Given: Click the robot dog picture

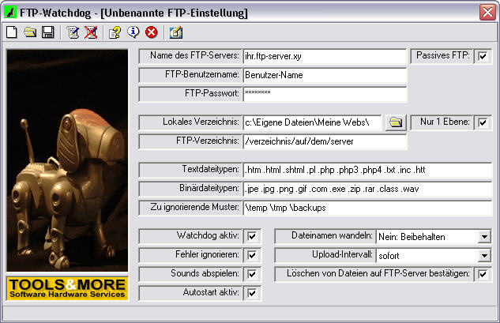Looking at the screenshot, I should pos(67,160).
